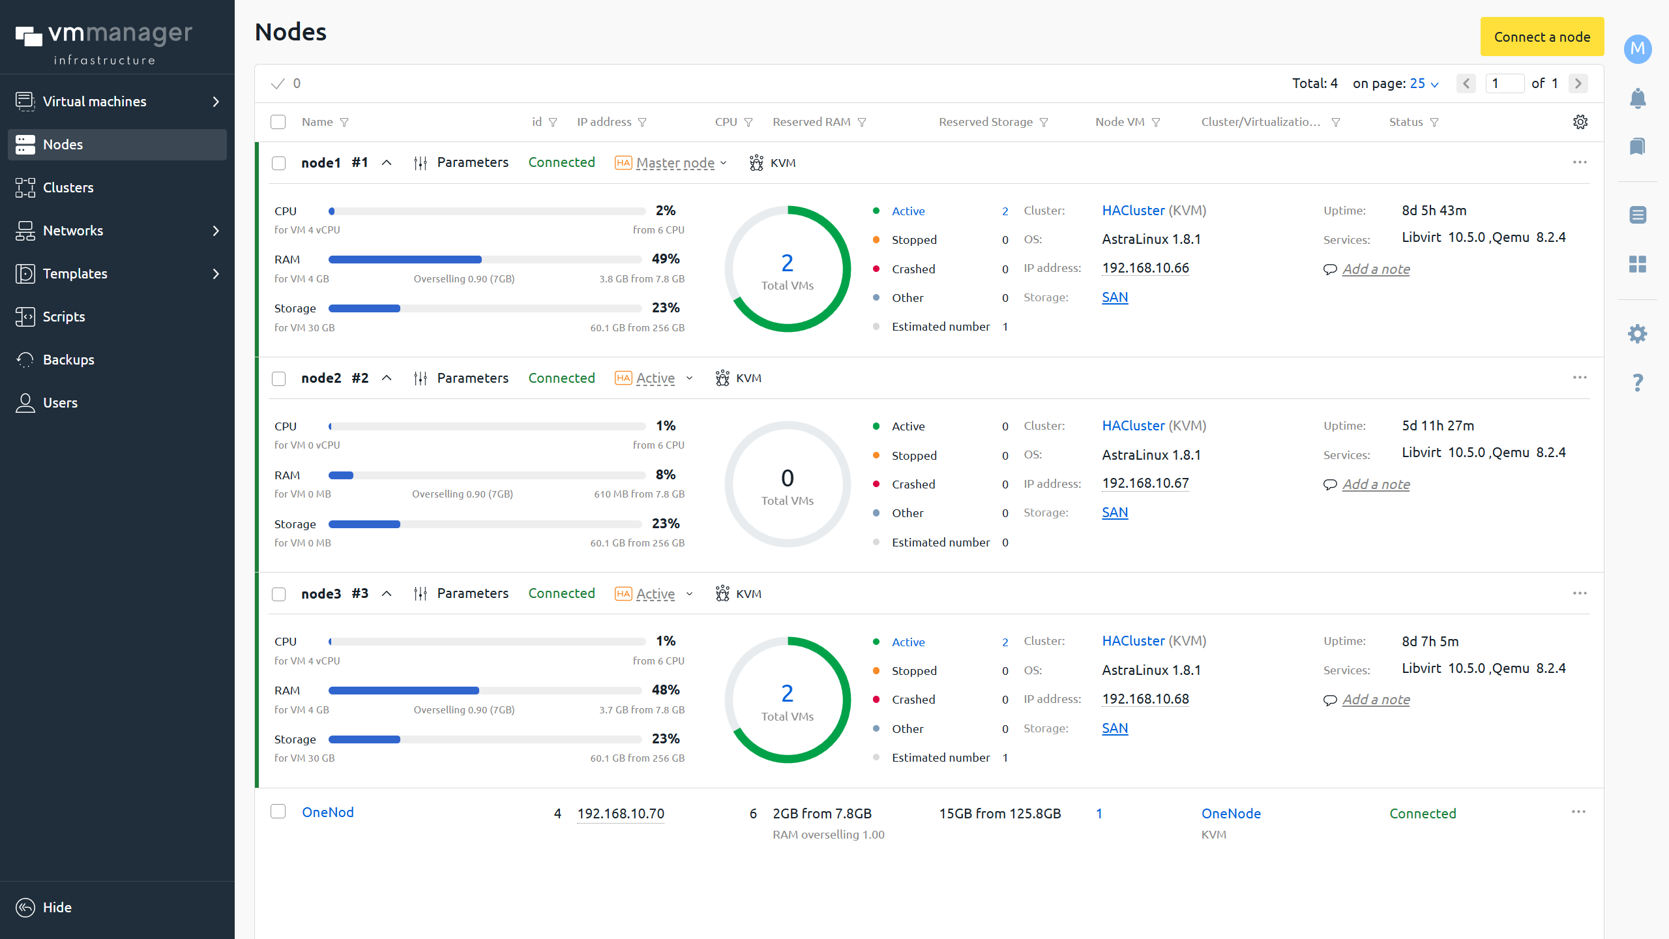
Task: Open node1 SAN storage link
Action: [x=1114, y=297]
